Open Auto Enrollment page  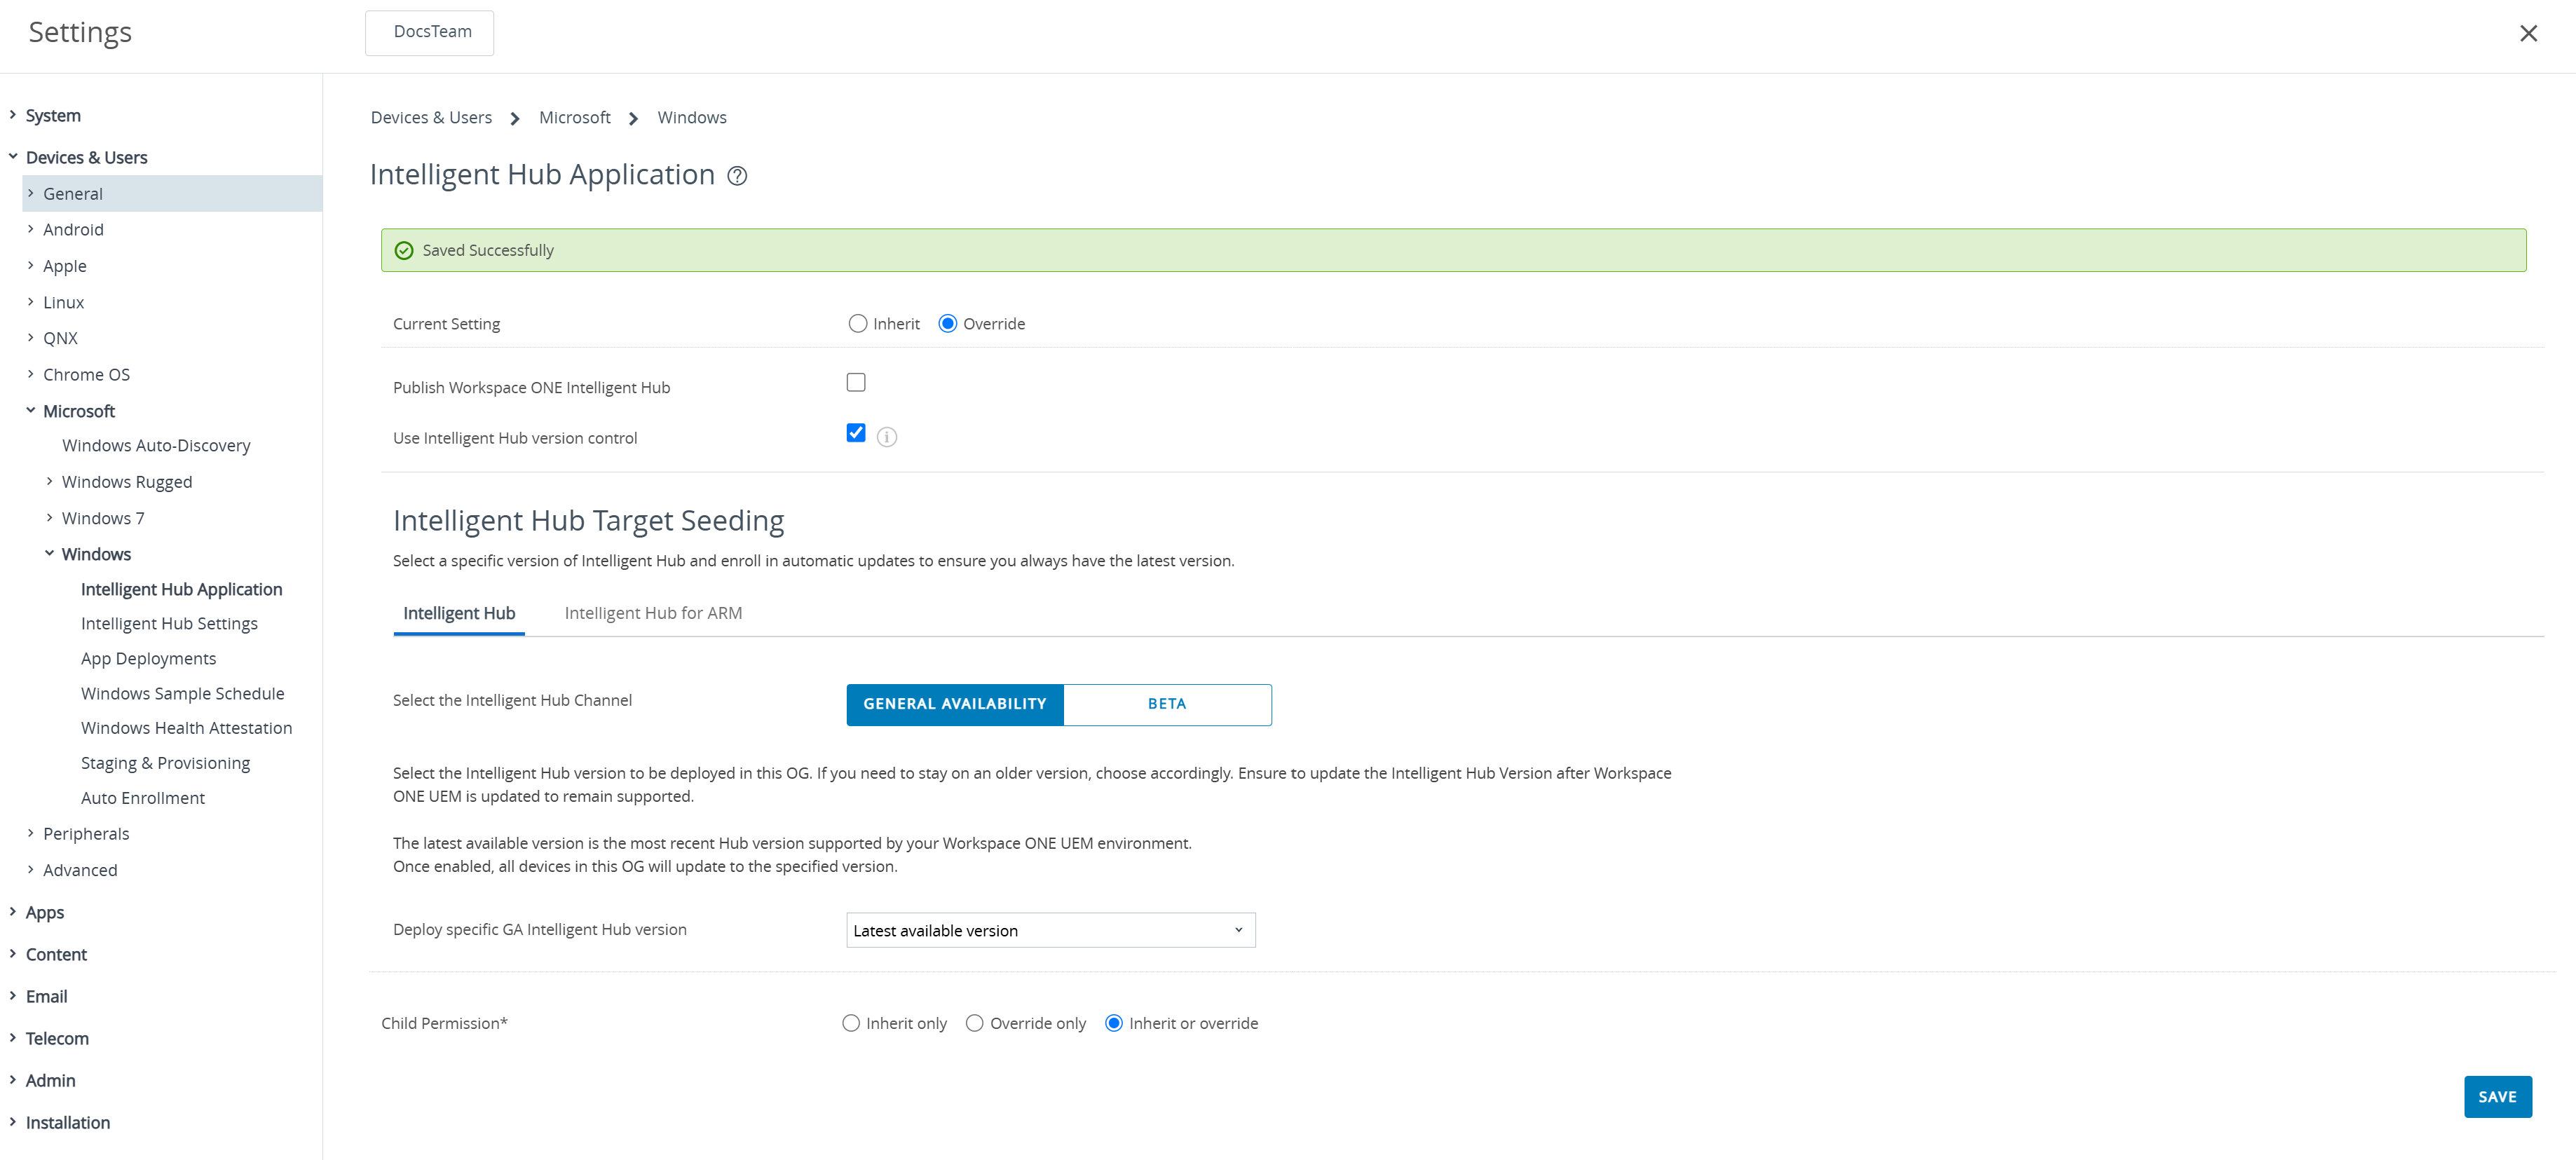click(142, 799)
